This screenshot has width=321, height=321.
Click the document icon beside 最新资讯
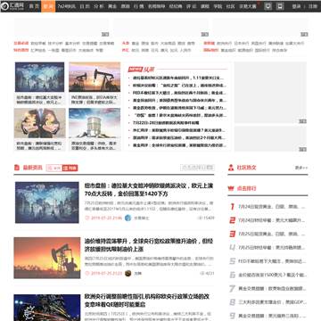click(17, 168)
